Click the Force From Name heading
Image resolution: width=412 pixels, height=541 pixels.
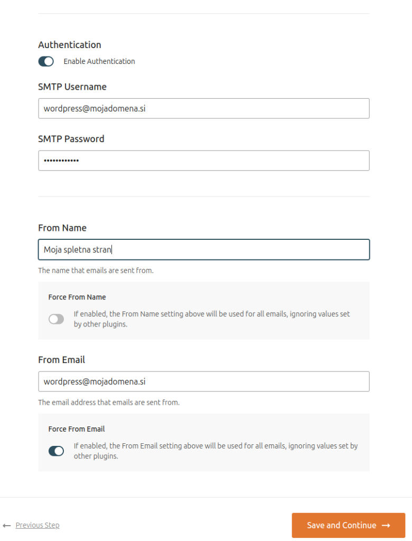(77, 297)
